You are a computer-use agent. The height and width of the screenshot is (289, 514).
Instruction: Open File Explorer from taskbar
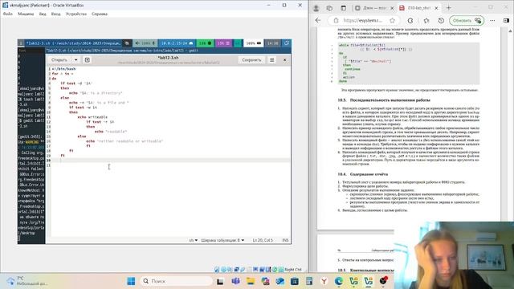point(251,281)
